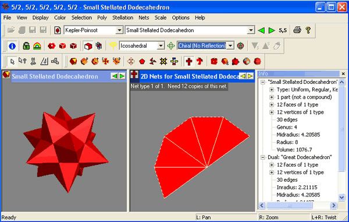Close the Info panel
Screen dimensions: 349x222
[343, 73]
